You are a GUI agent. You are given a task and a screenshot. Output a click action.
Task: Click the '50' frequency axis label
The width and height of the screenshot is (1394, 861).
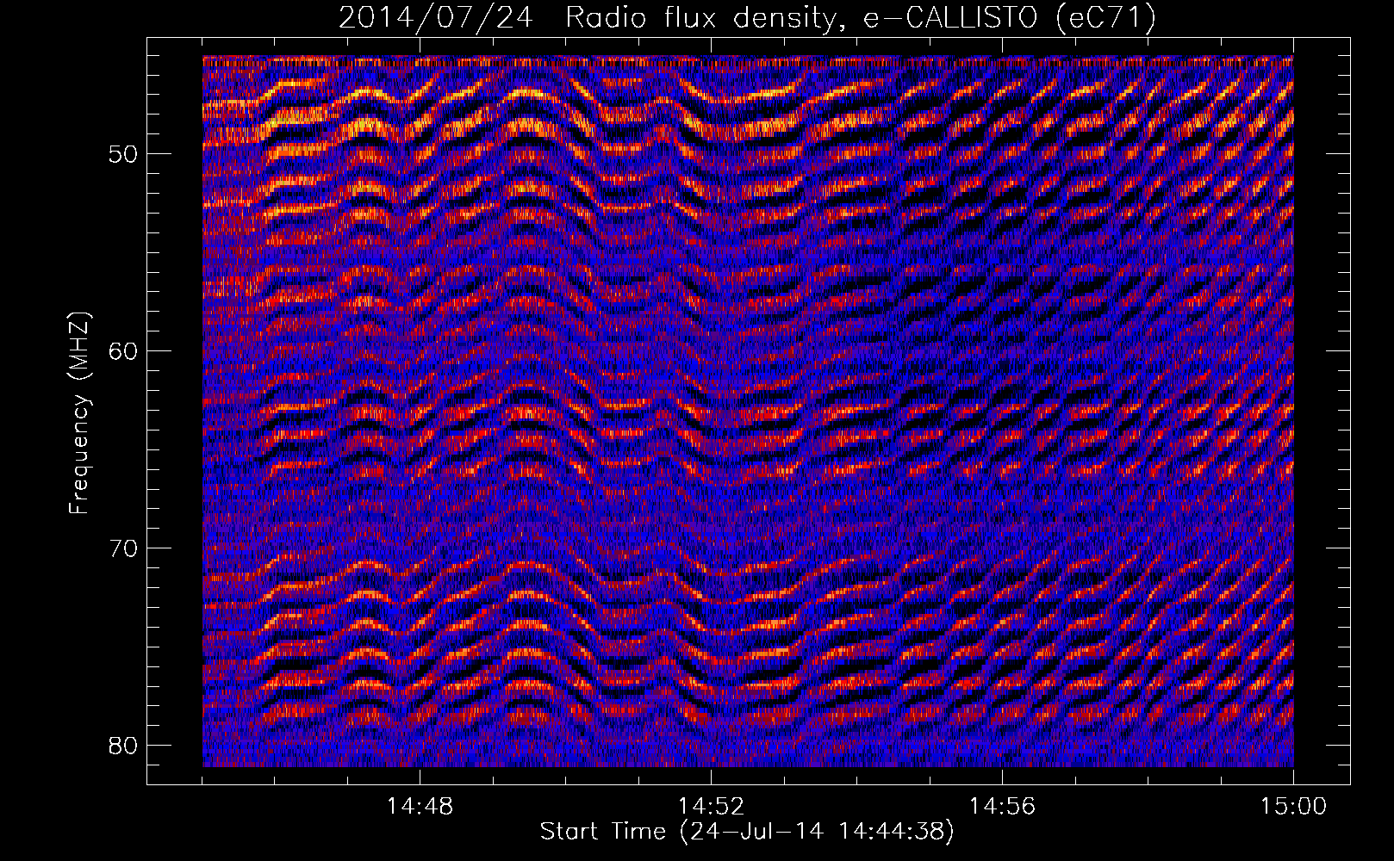[x=124, y=155]
